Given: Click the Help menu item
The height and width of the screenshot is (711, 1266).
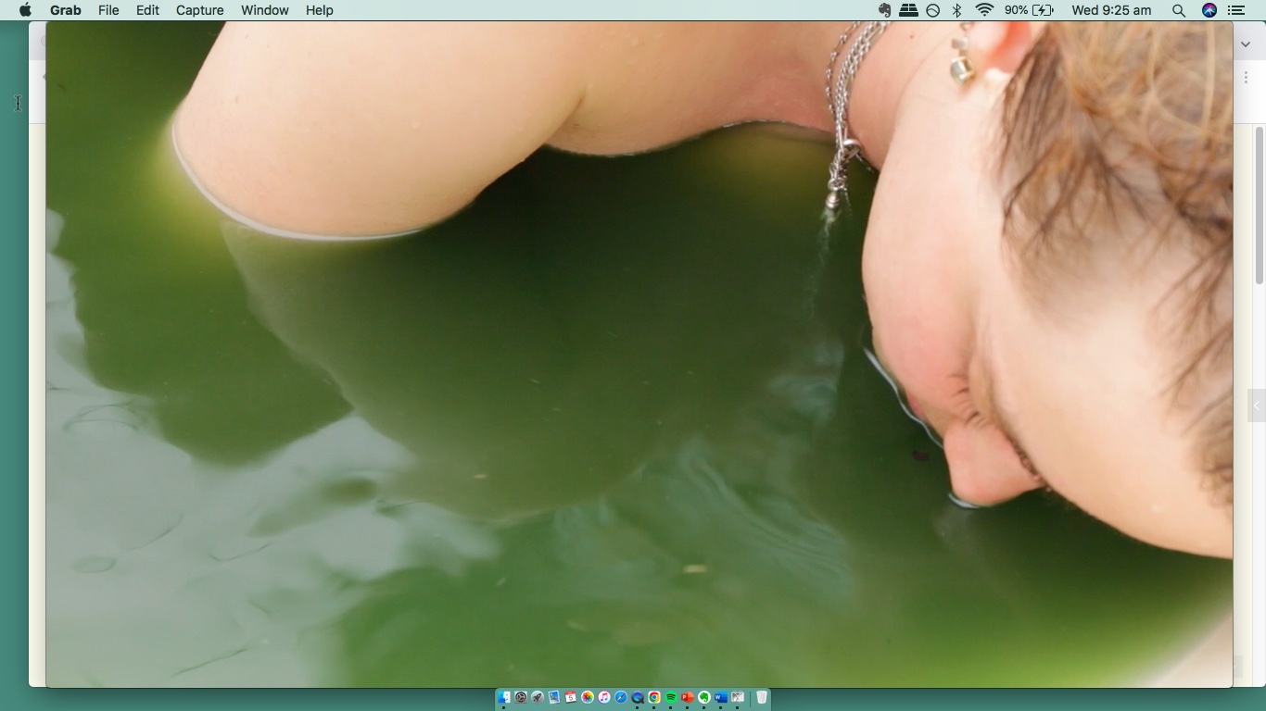Looking at the screenshot, I should [319, 10].
